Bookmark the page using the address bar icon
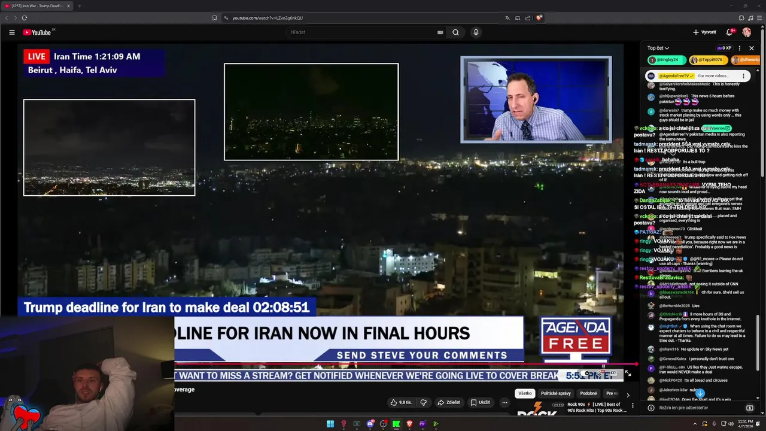The image size is (766, 431). click(x=214, y=18)
